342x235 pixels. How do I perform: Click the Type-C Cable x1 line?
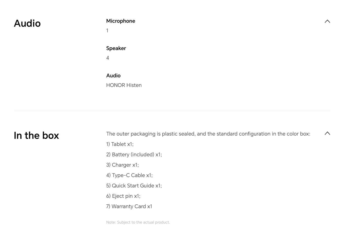129,175
